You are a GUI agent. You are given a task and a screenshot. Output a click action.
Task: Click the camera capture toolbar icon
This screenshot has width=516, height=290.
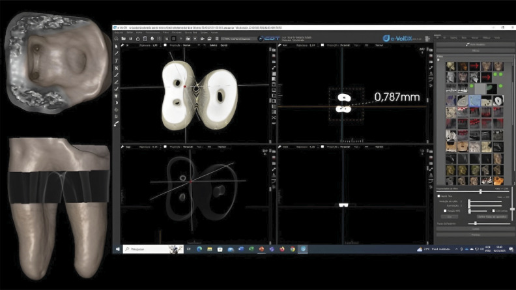188,38
